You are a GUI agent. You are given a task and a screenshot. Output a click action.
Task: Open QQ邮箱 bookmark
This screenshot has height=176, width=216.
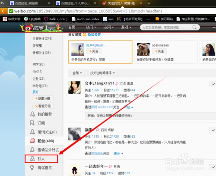point(32,19)
